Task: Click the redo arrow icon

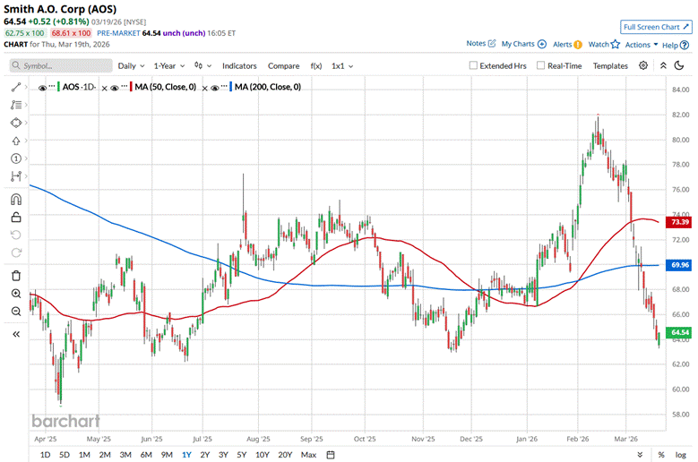Action: pyautogui.click(x=16, y=252)
